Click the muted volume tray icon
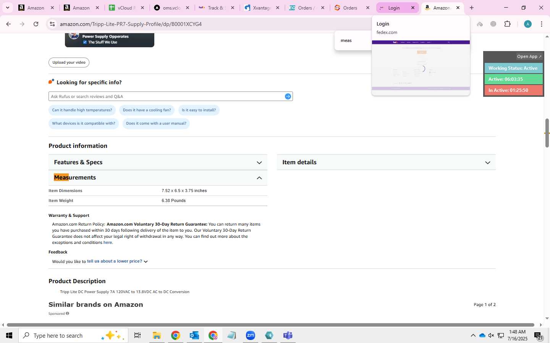 pyautogui.click(x=491, y=335)
